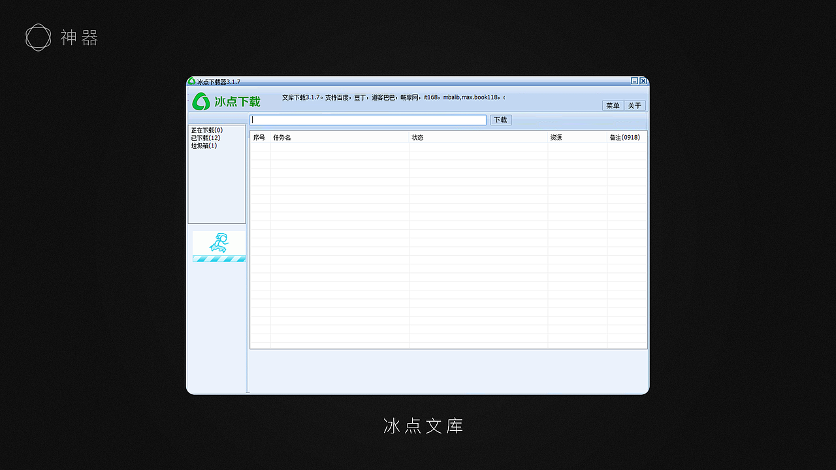Click the scrolling 文库下载3.1.7 notice text

tap(394, 97)
